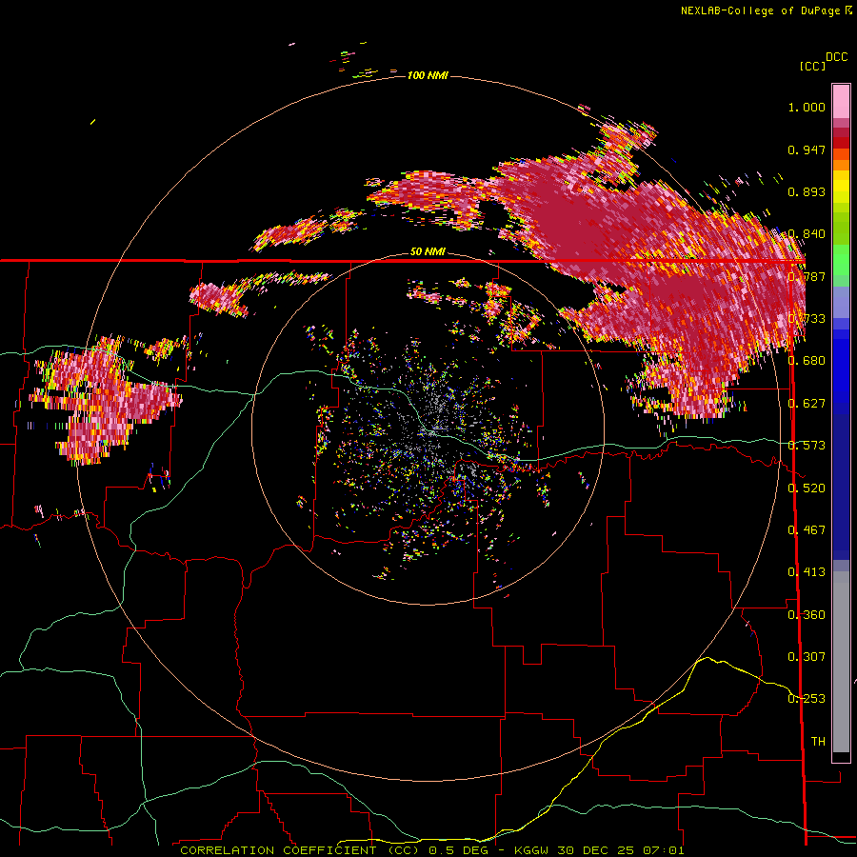This screenshot has width=857, height=857.
Task: Click the 0.840 scale value
Action: click(x=807, y=234)
